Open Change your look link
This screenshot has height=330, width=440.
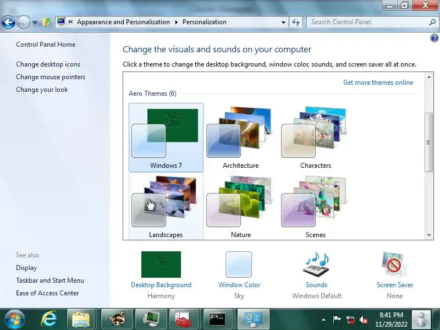[x=42, y=90]
